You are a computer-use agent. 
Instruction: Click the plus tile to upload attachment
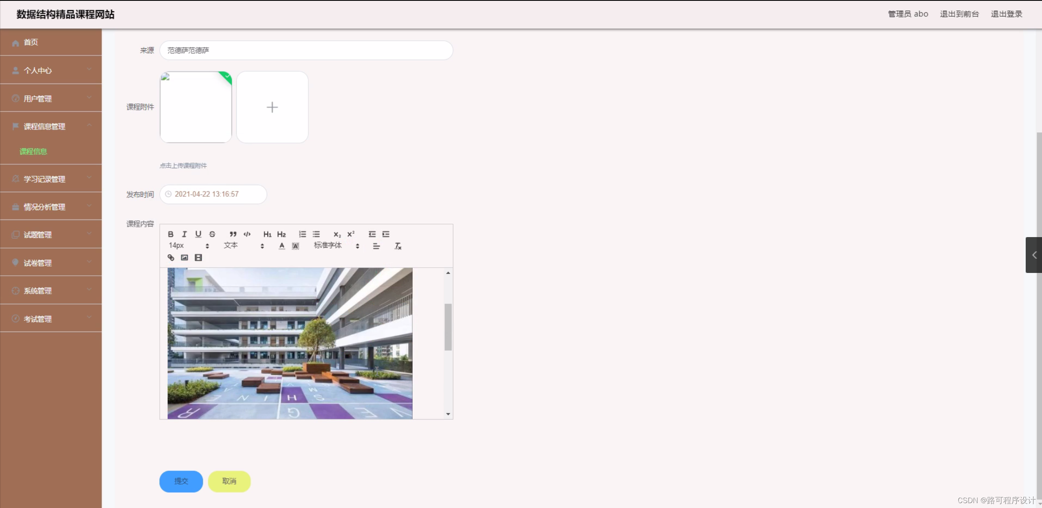click(x=272, y=107)
